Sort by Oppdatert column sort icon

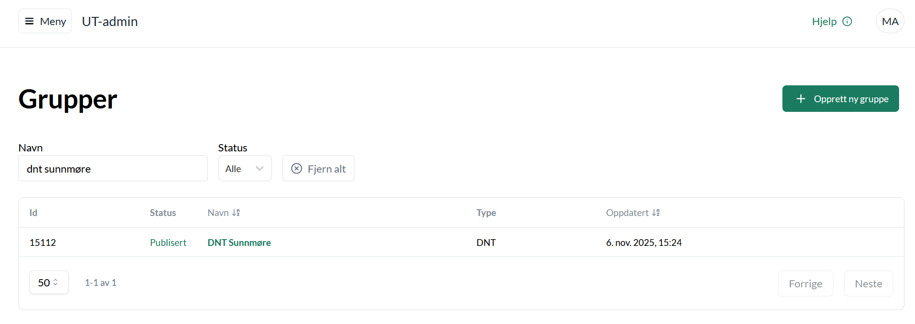(x=656, y=213)
